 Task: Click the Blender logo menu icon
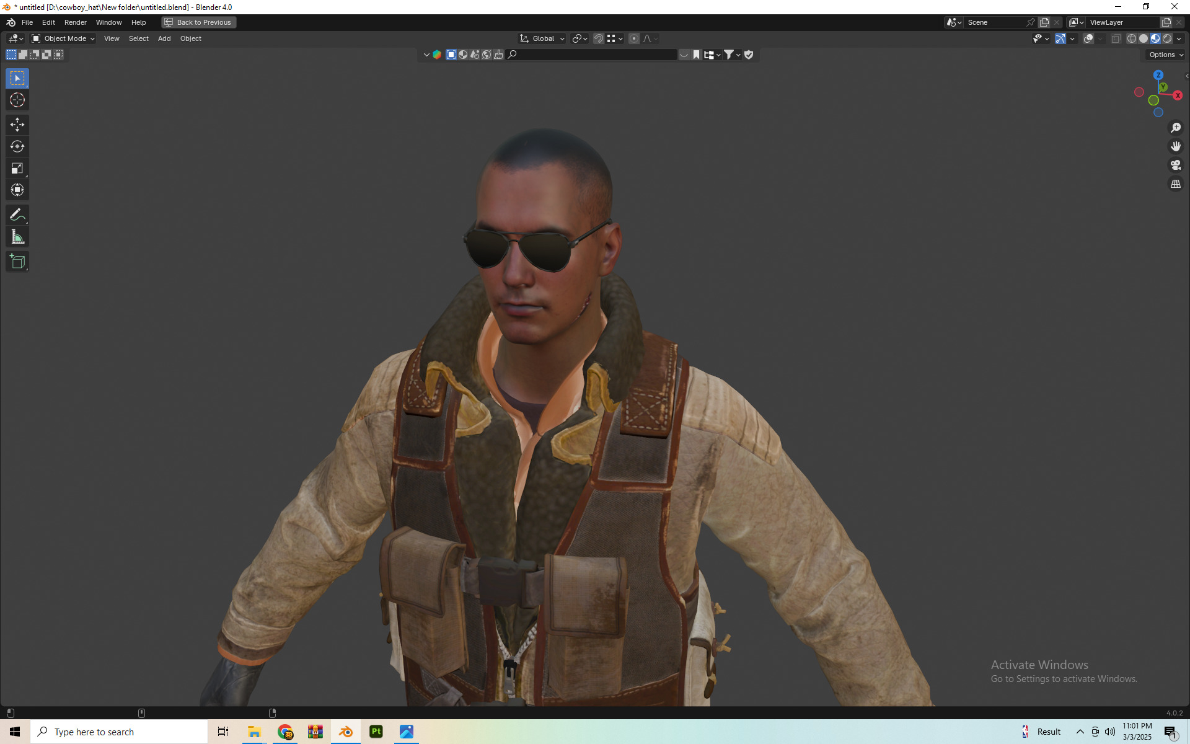[11, 22]
